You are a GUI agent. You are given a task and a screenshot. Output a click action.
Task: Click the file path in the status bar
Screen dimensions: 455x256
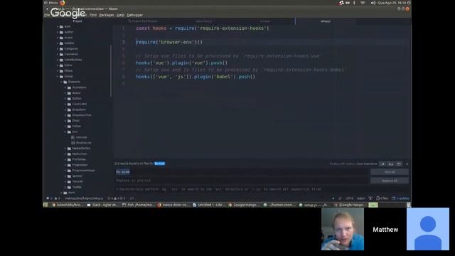click(x=84, y=198)
